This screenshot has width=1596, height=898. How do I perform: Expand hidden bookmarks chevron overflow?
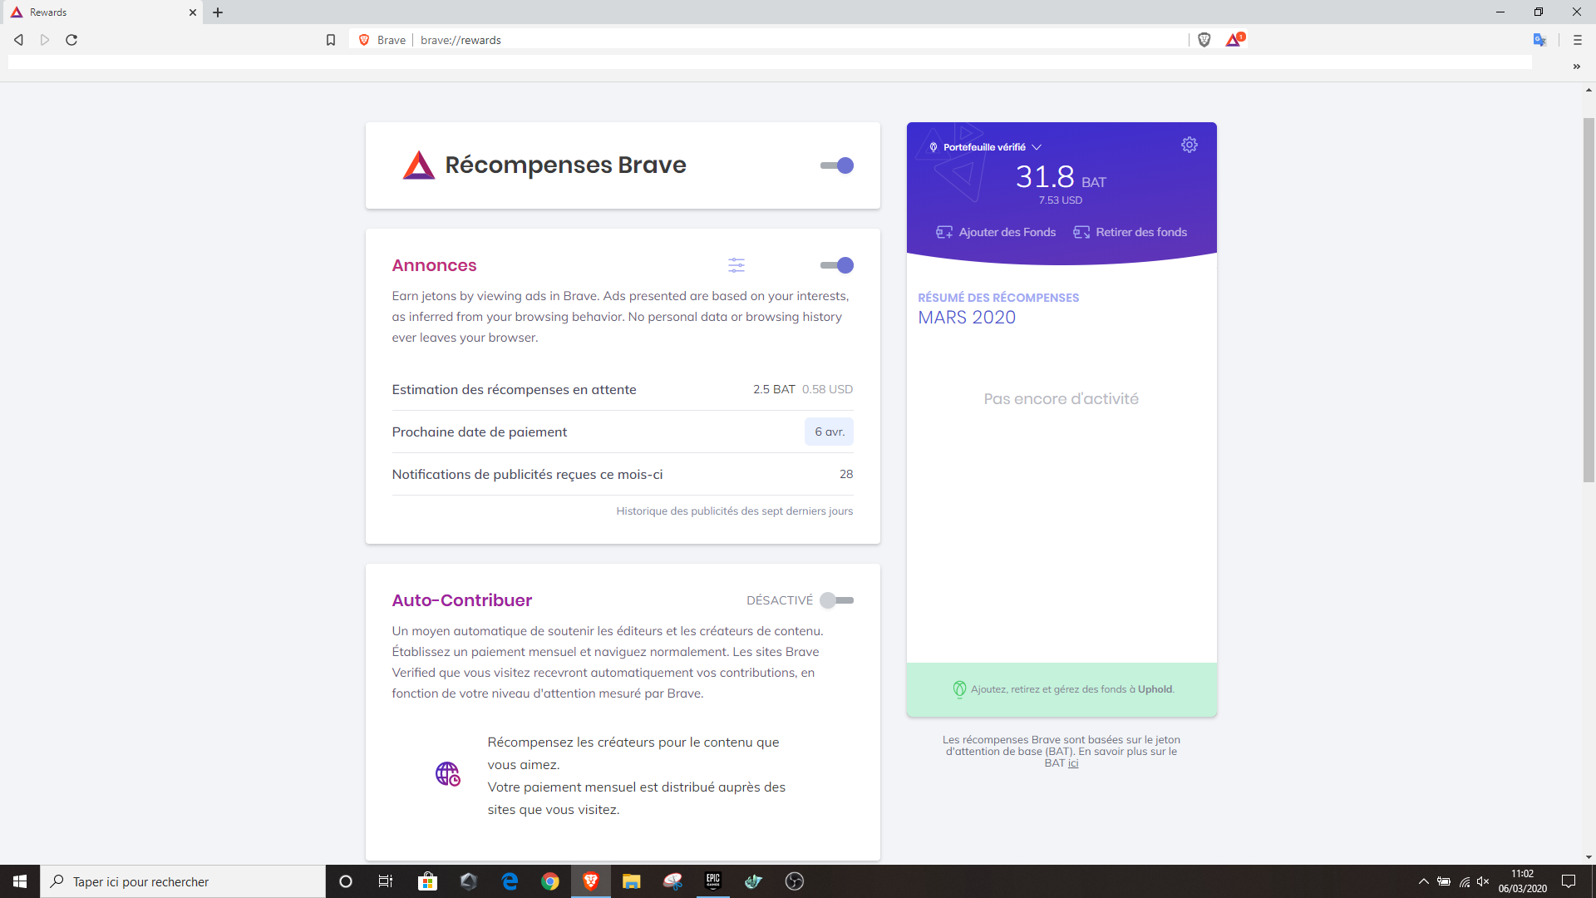click(x=1576, y=67)
